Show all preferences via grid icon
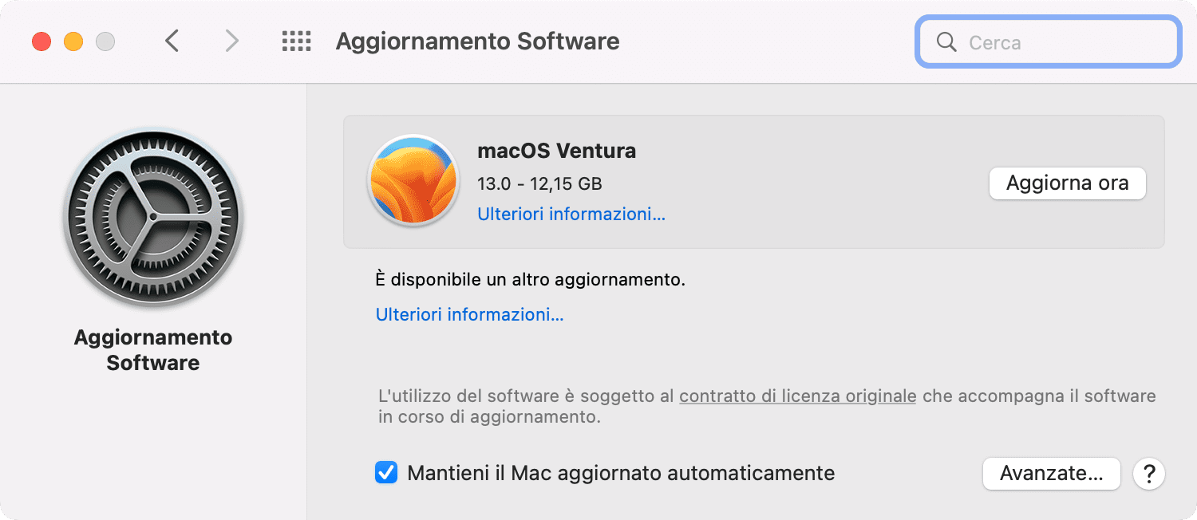This screenshot has height=520, width=1197. [296, 41]
